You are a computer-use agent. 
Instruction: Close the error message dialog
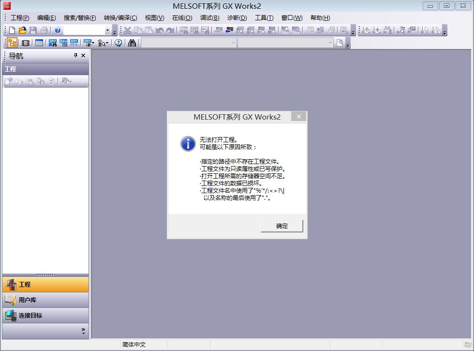[x=299, y=117]
